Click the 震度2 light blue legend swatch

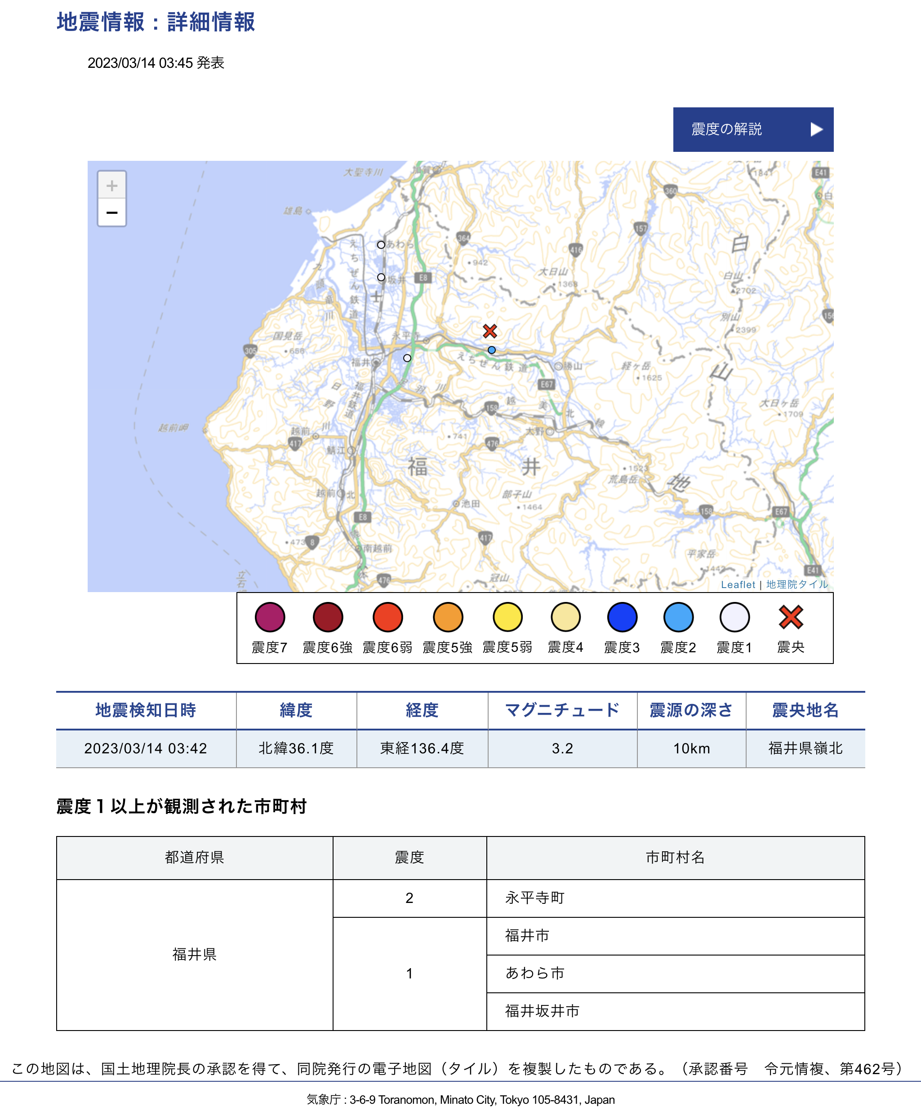click(x=678, y=617)
